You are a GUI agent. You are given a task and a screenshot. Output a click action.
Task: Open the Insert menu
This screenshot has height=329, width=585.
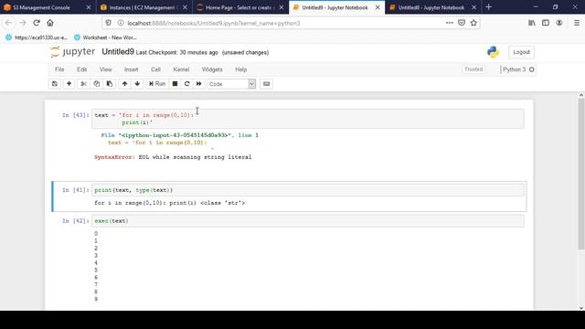tap(132, 69)
